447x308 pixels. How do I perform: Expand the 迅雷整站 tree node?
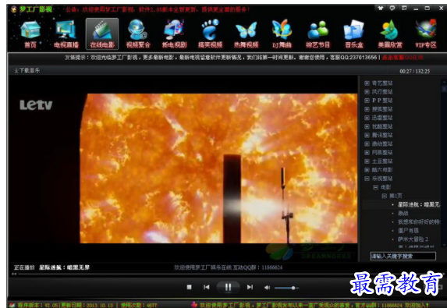tap(367, 118)
